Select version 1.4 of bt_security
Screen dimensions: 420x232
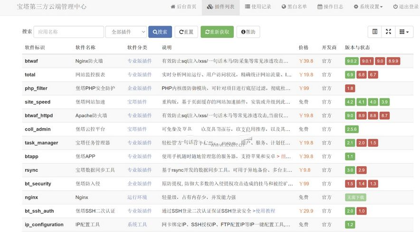362,183
